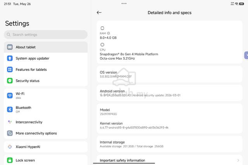Viewport: 248px width, 165px height.
Task: Click Snapdragon 8s Gen 4 Mobile Platform text
Action: coord(129,54)
